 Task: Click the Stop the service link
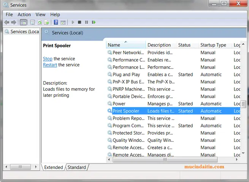point(48,59)
